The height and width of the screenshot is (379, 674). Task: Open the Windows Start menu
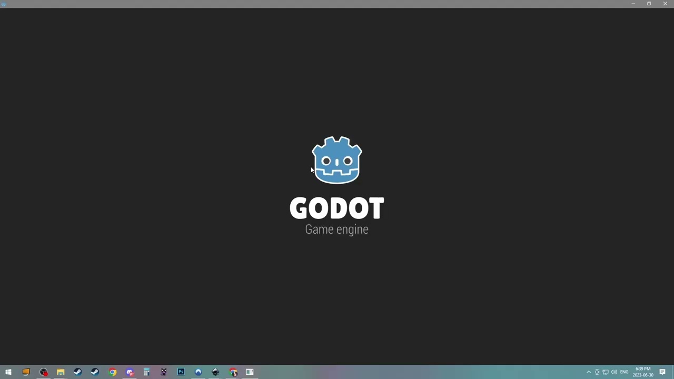(x=8, y=372)
